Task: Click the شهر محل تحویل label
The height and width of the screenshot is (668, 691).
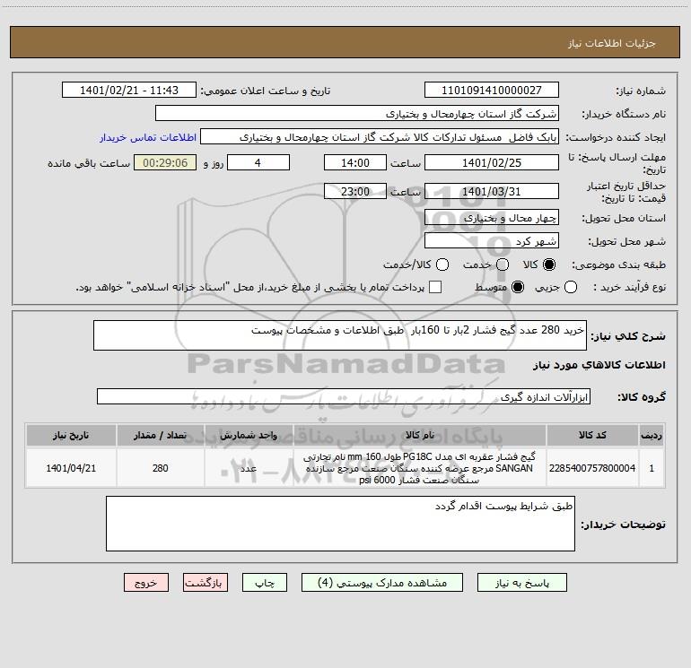Action: click(x=627, y=241)
